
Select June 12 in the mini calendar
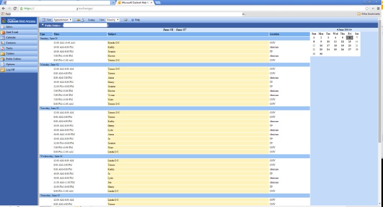[343, 41]
